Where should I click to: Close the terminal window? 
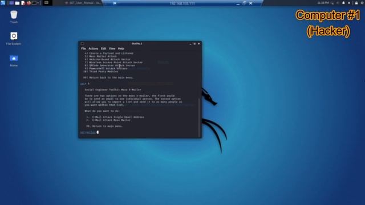coord(199,44)
